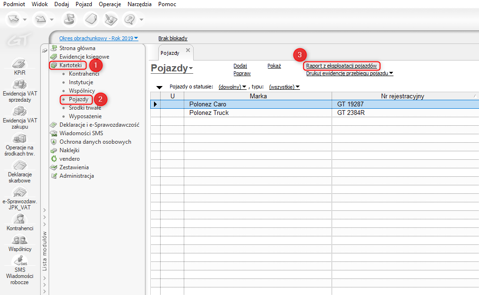Open the status filter (dowolny) dropdown

click(x=232, y=87)
